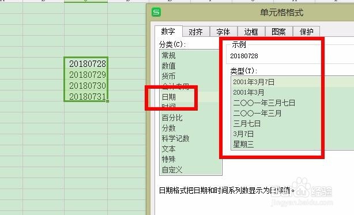This screenshot has height=215, width=354.
Task: Click cell containing 20180728
Action: pos(86,63)
